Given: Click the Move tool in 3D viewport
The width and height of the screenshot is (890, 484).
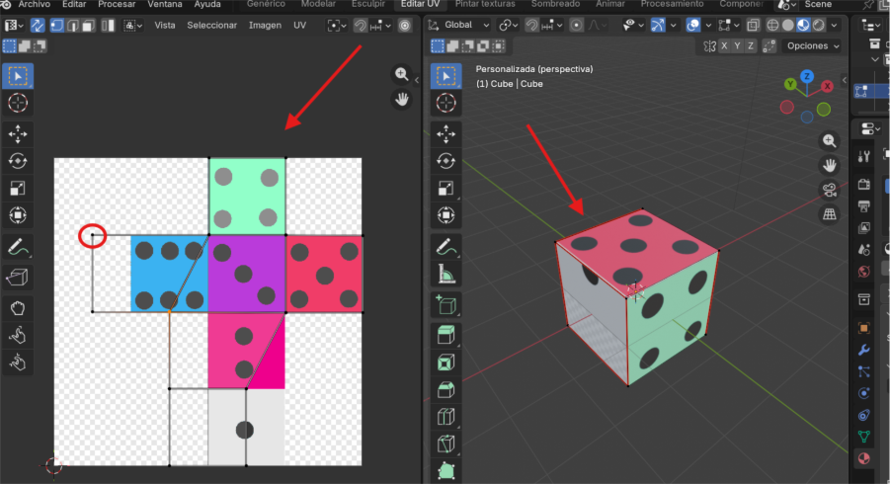Looking at the screenshot, I should pos(445,132).
